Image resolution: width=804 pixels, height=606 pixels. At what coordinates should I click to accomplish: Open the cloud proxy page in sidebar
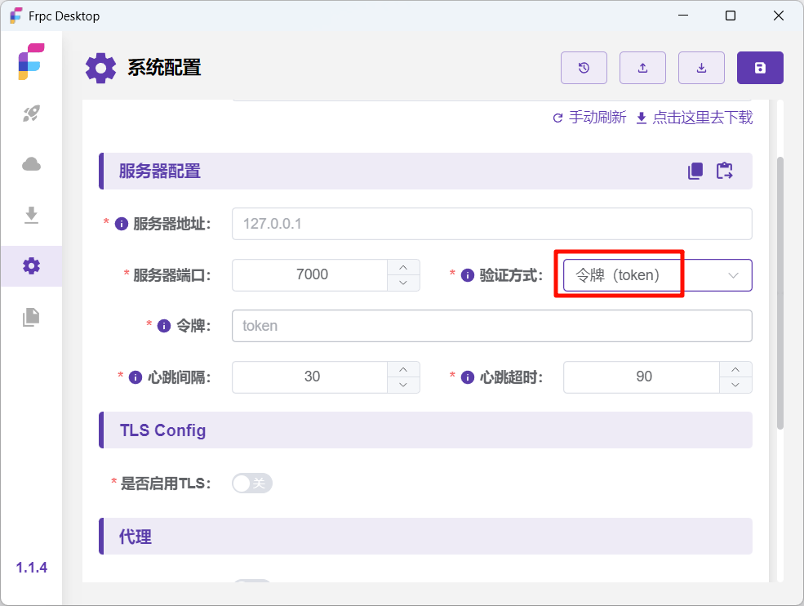31,164
